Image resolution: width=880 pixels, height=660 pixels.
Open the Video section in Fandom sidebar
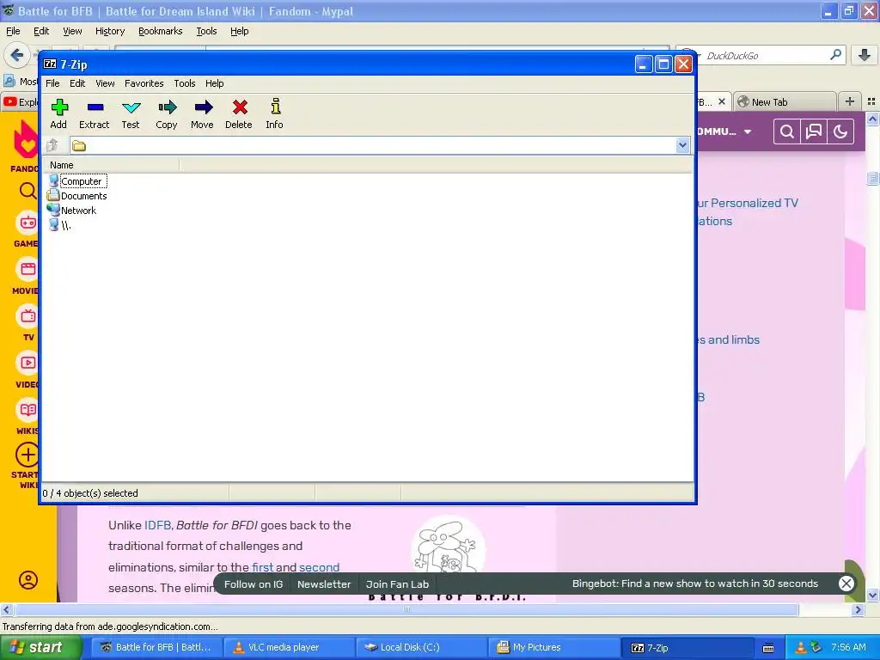point(27,370)
